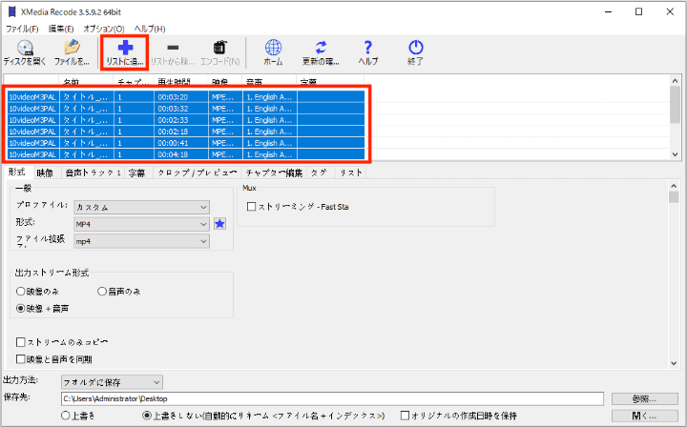Open the ファイル(F) menu
687x427 pixels.
coord(22,29)
